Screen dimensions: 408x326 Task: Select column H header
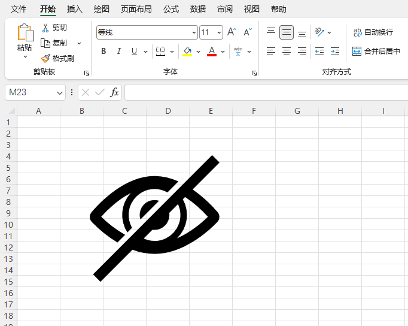340,111
